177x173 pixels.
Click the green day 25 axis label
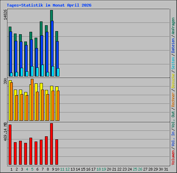pyautogui.click(x=135, y=169)
